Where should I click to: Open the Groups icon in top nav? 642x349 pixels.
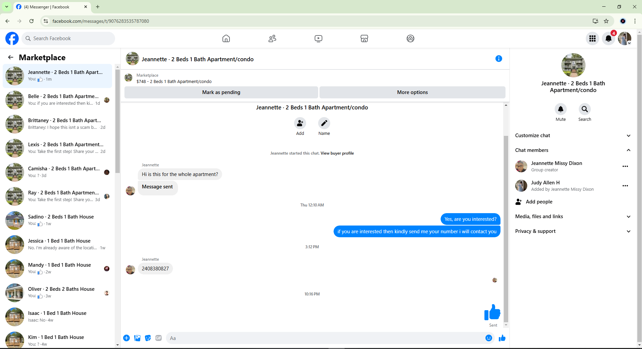click(x=410, y=38)
